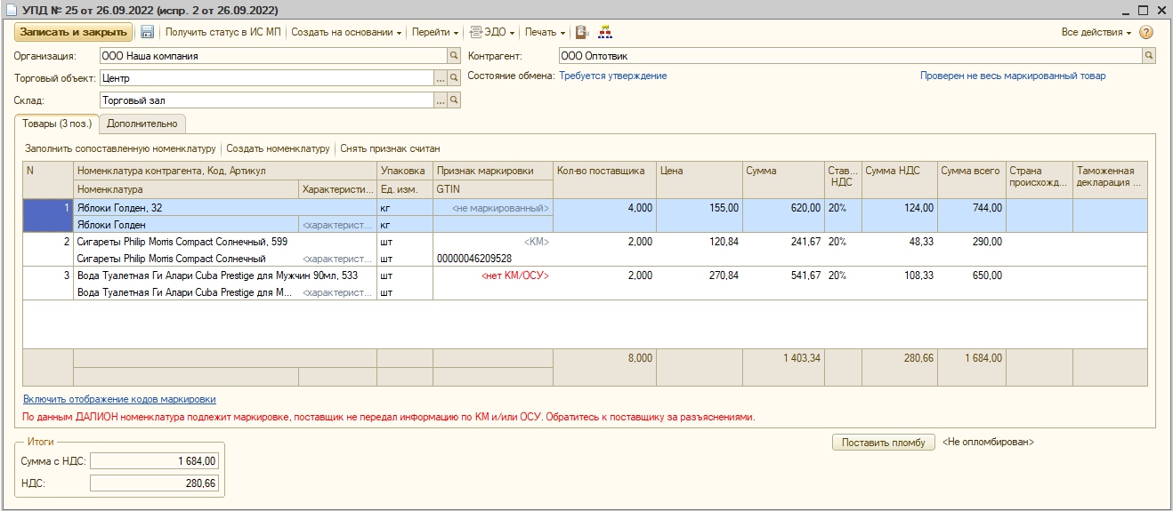Open ellipsis selector for Торговый объект
This screenshot has height=511, width=1173.
(440, 79)
